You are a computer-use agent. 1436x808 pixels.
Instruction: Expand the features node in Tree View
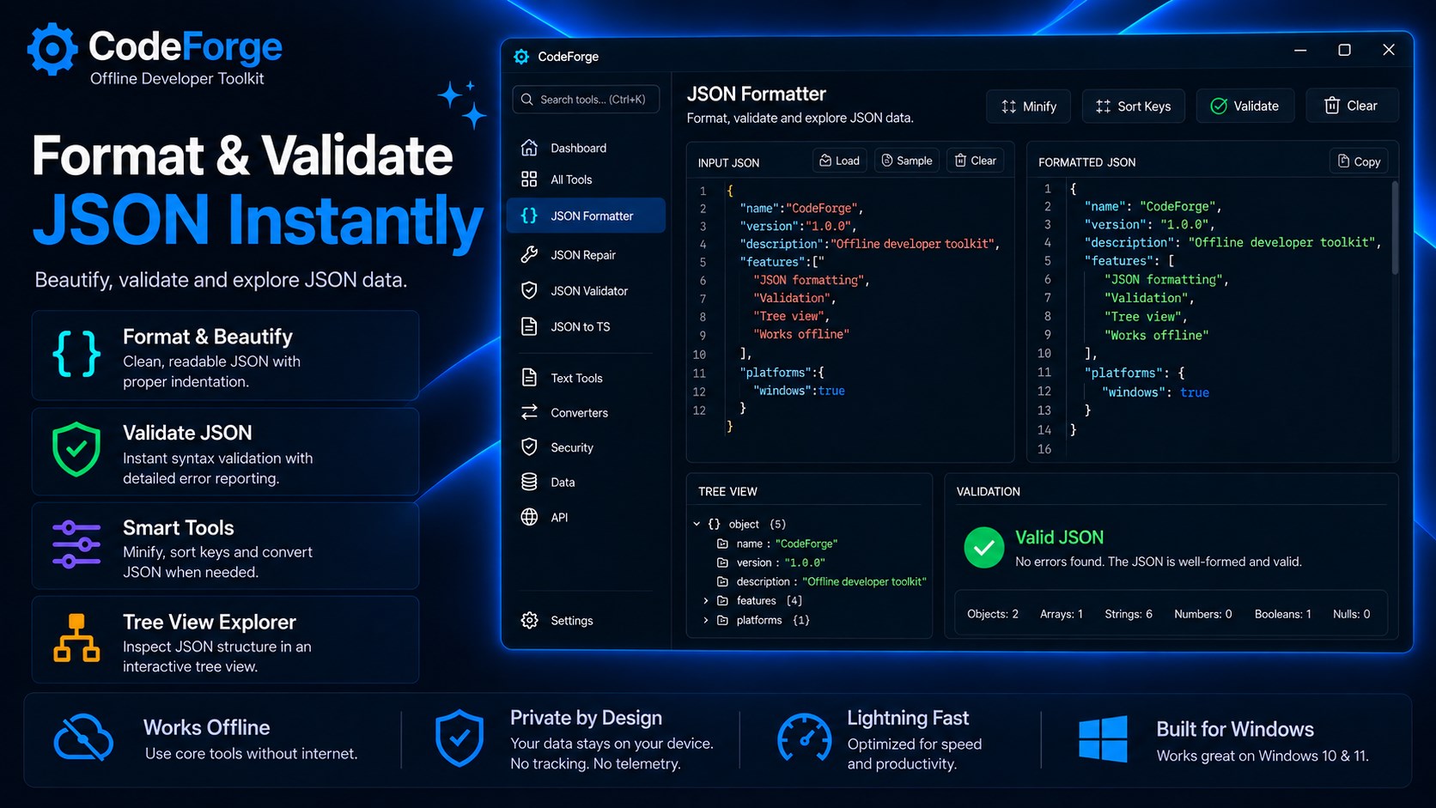(706, 601)
